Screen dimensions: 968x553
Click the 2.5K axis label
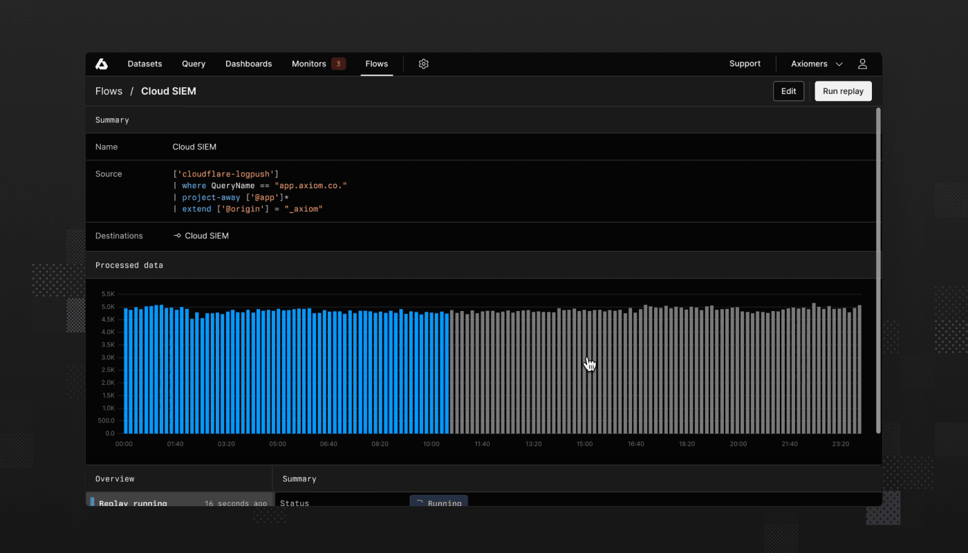(108, 370)
